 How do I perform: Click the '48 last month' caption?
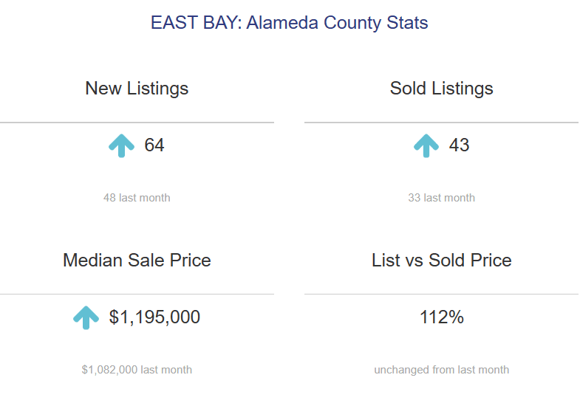click(137, 198)
